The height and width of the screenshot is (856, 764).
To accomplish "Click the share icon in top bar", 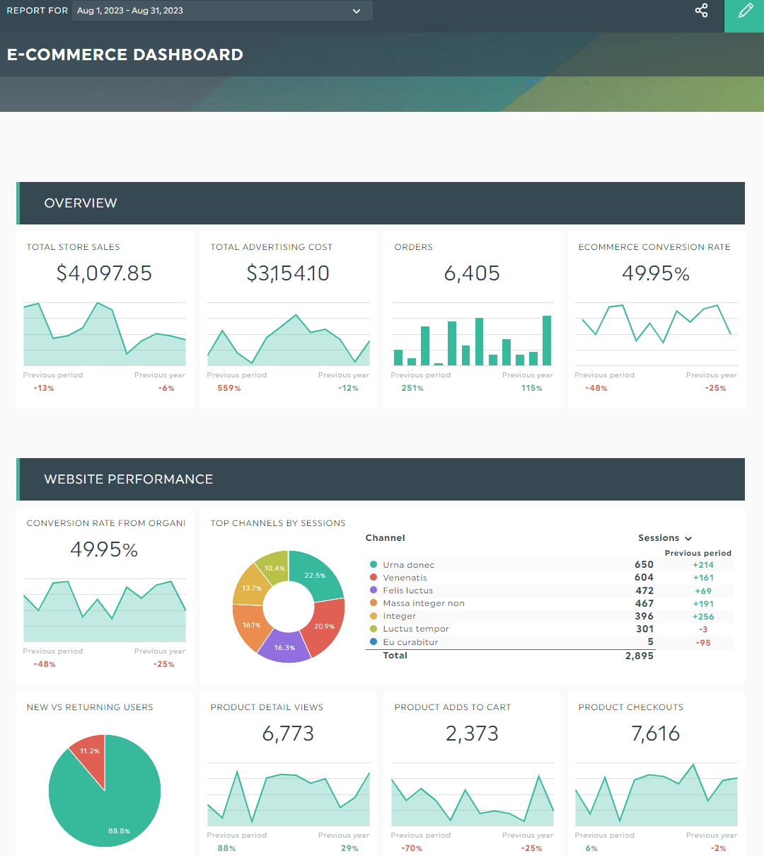I will pos(701,11).
